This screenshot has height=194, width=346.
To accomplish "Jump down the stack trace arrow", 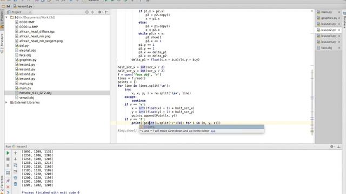I will (16, 159).
